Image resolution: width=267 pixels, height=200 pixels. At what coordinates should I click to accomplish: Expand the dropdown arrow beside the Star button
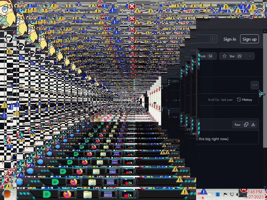(250, 56)
